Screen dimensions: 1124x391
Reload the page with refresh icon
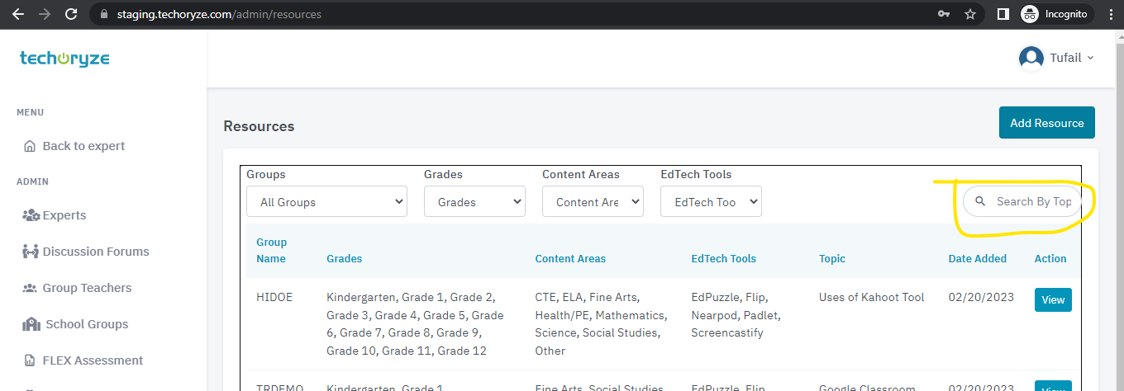click(71, 14)
